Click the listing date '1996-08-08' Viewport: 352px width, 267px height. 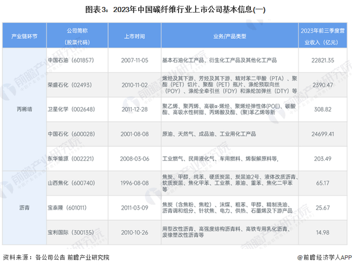[134, 183]
